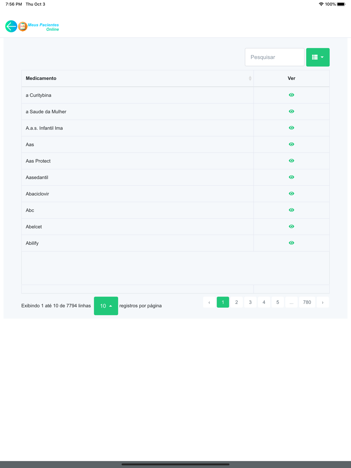
Task: View details for Abelcet
Action: tap(291, 227)
